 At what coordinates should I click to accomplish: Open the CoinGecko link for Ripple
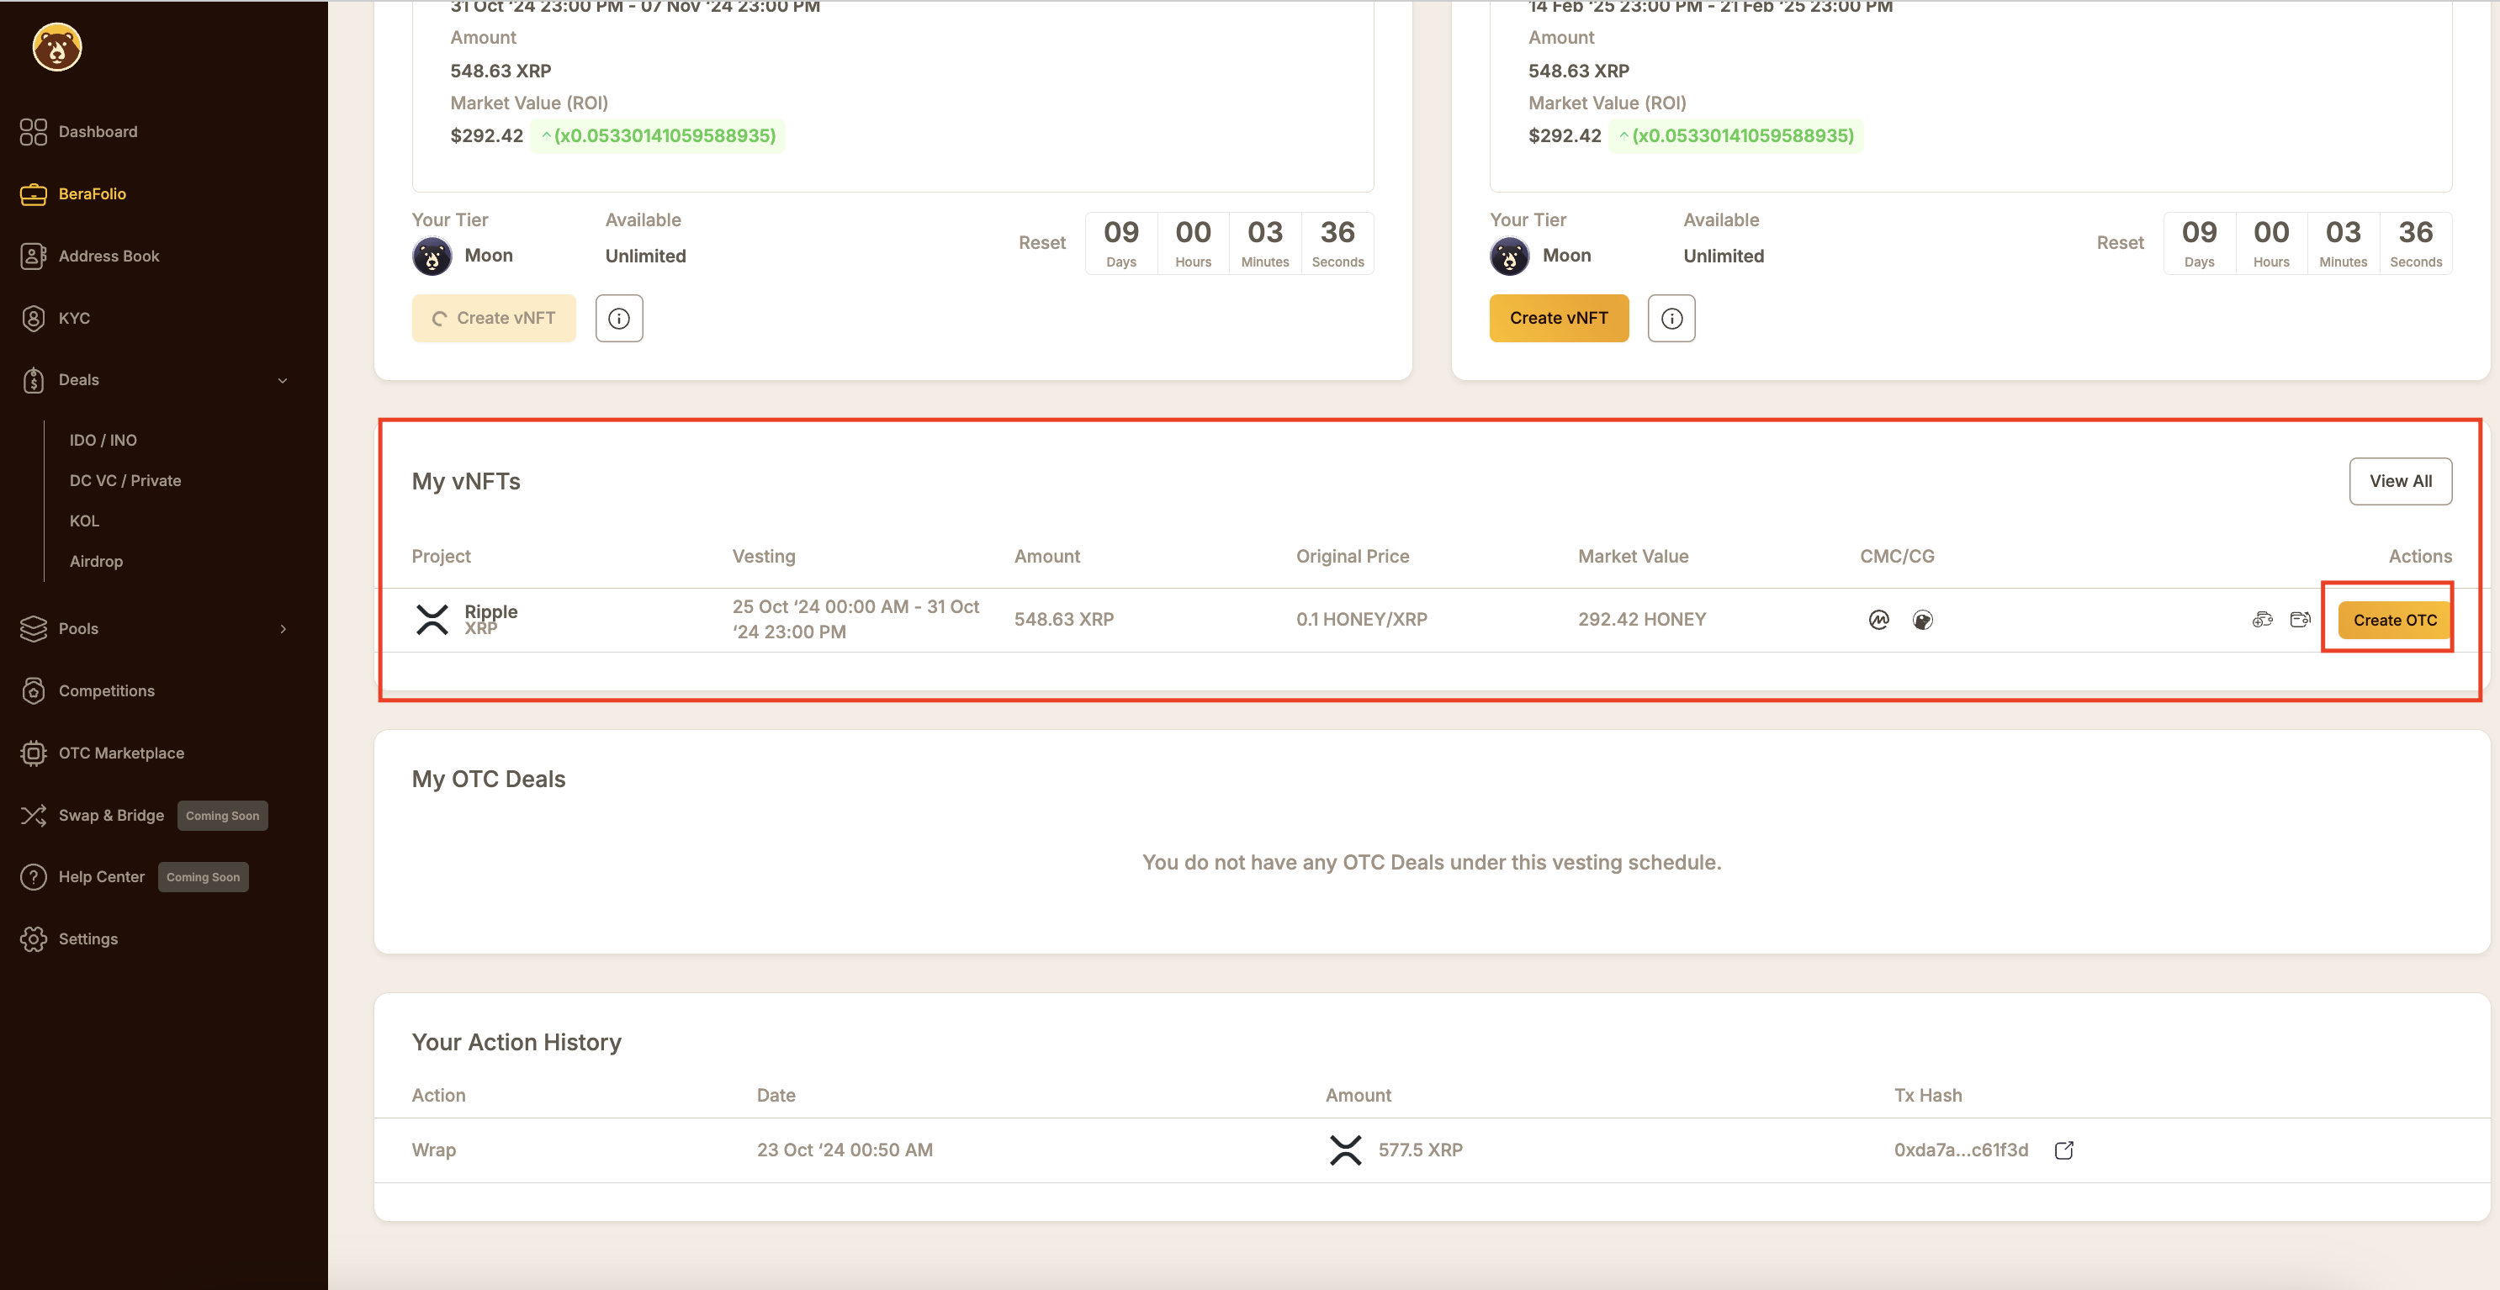pos(1923,620)
